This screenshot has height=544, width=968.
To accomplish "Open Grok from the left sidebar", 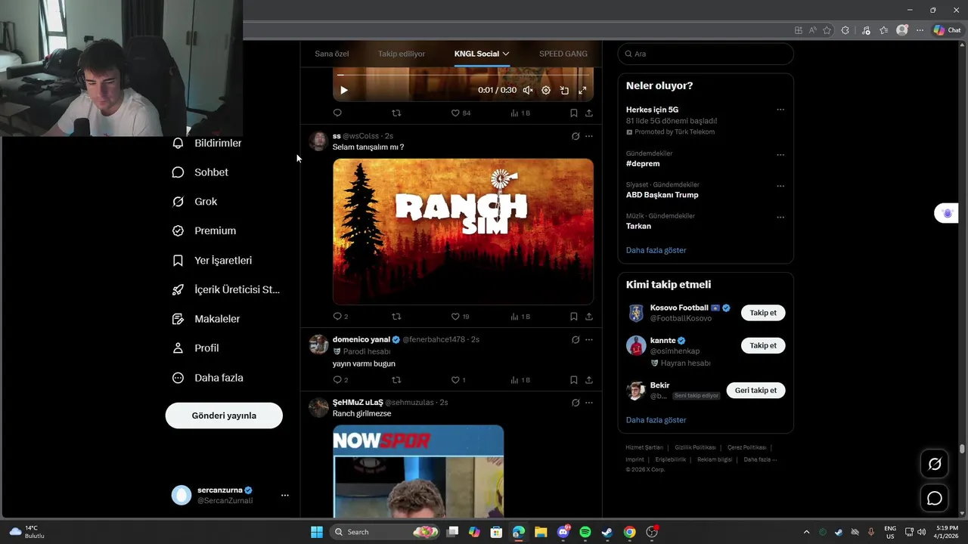I will [x=195, y=202].
